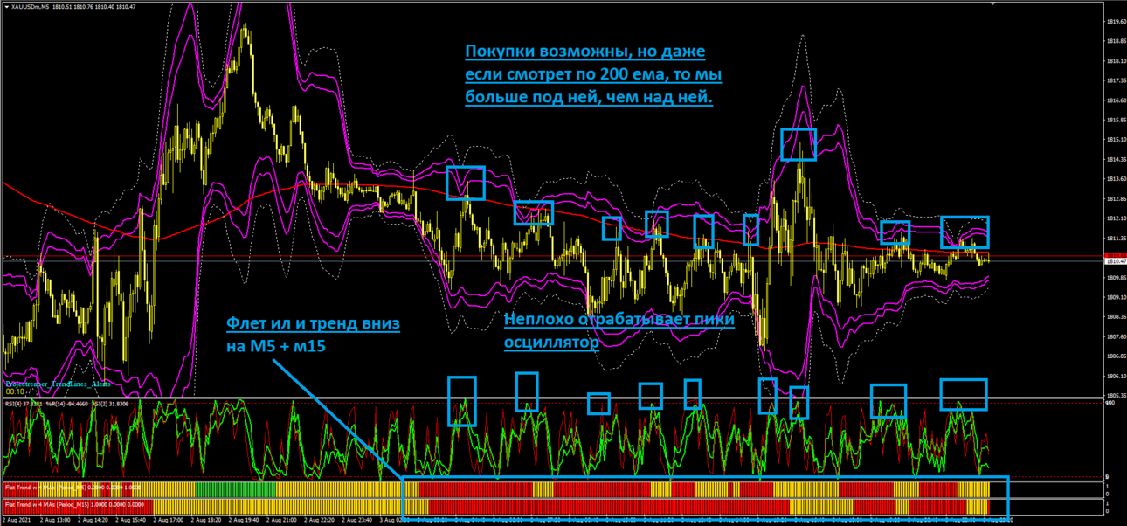The width and height of the screenshot is (1127, 526).
Task: Click the yellow 00:10 candle timer label
Action: [15, 391]
